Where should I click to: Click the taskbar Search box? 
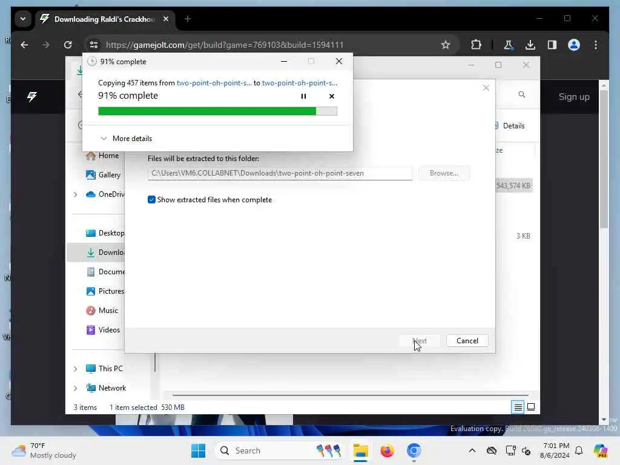point(279,450)
